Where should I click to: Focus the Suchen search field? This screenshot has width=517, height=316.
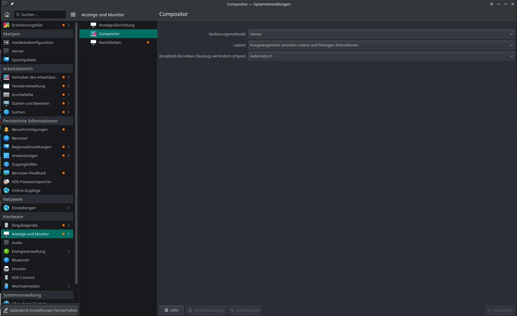[x=41, y=15]
